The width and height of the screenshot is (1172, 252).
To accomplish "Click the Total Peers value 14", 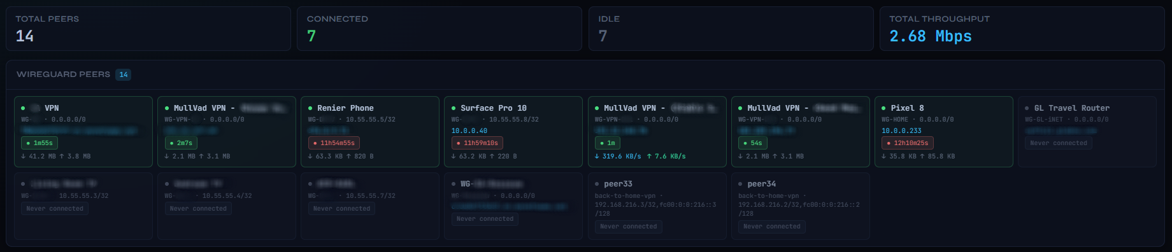I will coord(25,36).
